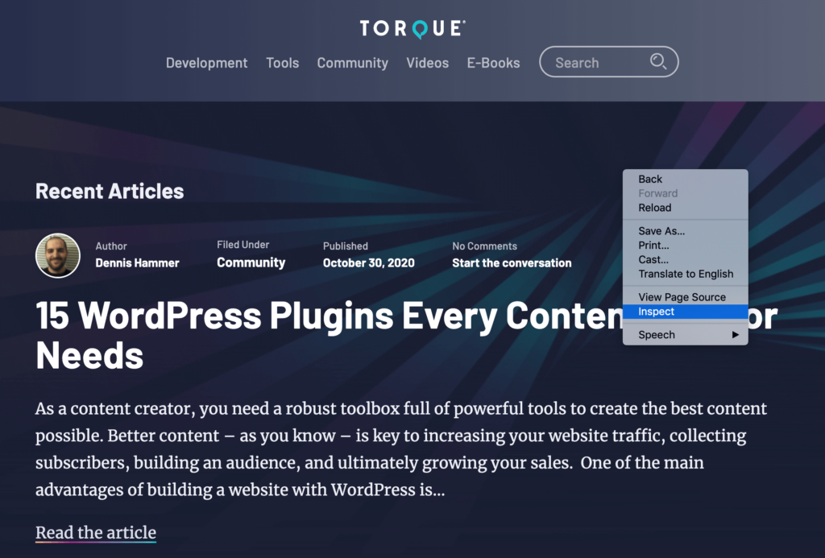Click the search magnifier icon
The image size is (825, 558).
657,61
